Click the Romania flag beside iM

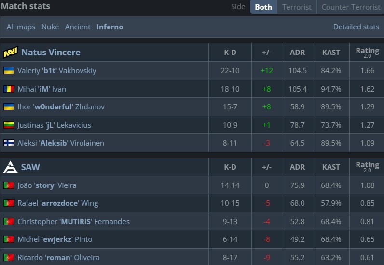point(9,89)
